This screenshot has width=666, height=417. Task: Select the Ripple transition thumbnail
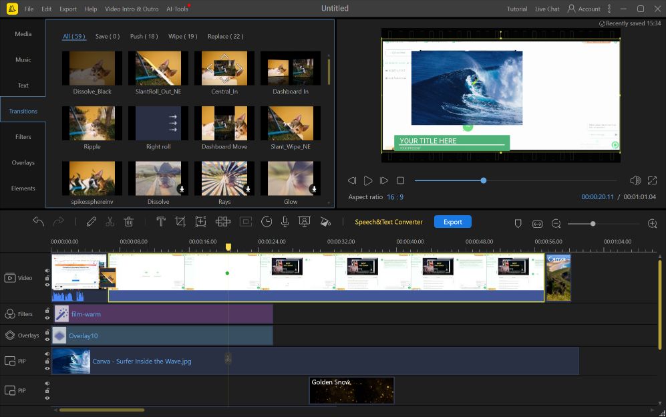92,123
